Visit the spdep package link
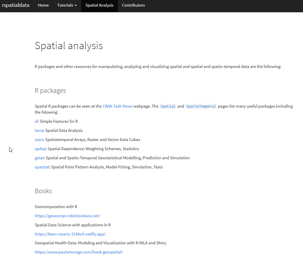The width and height of the screenshot is (303, 258). coord(40,149)
